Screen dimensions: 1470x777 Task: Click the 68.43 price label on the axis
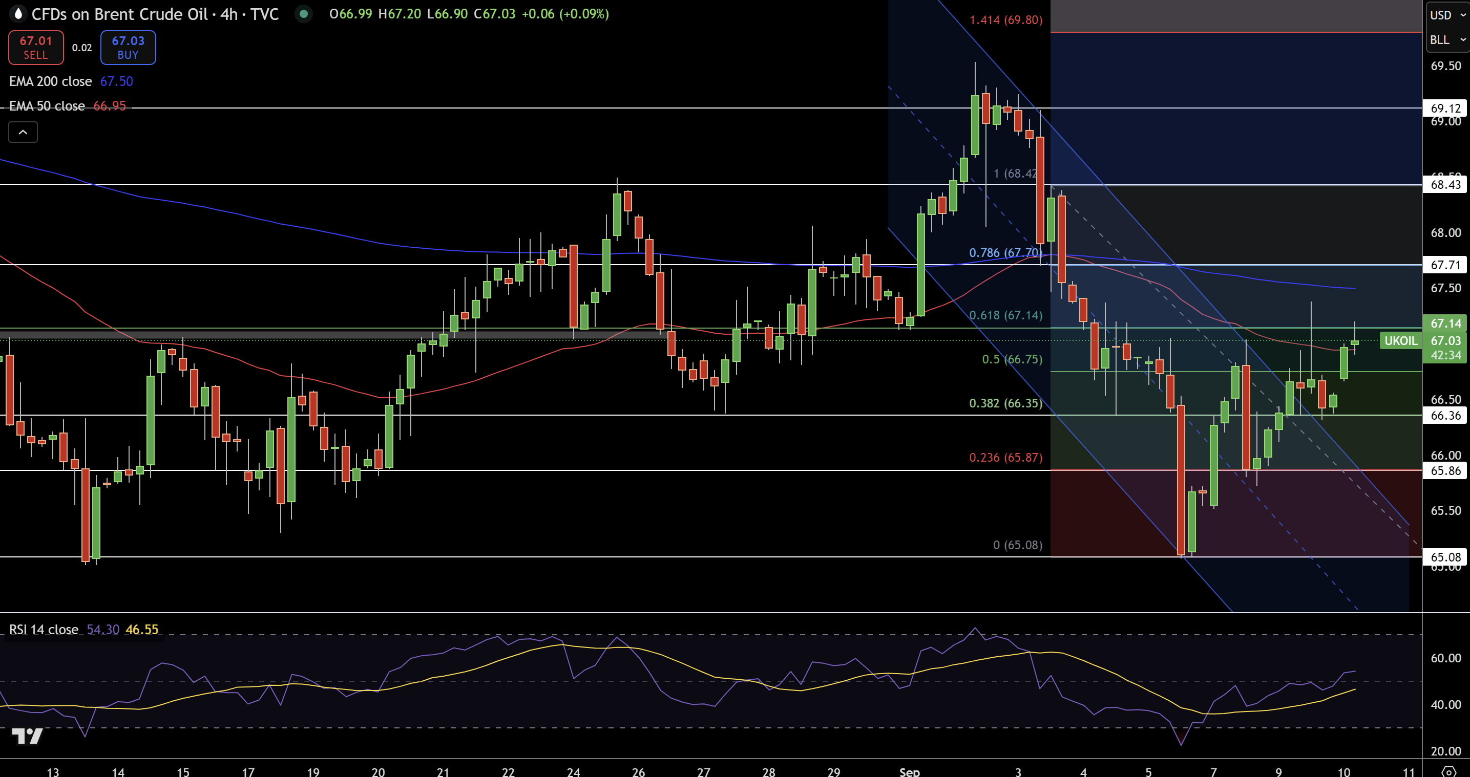coord(1445,185)
